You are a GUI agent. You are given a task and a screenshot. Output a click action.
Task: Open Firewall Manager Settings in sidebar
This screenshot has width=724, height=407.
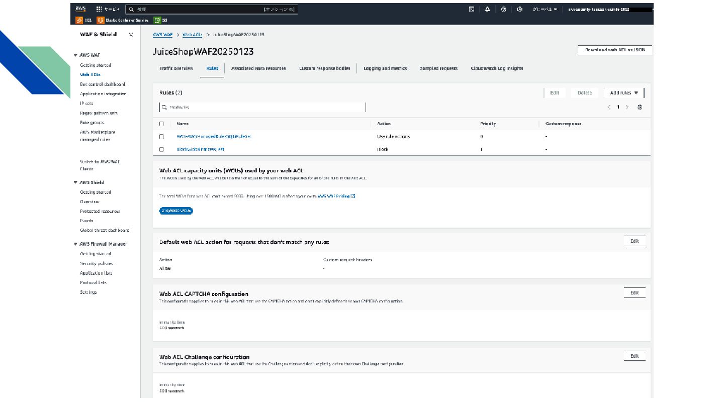pos(88,292)
